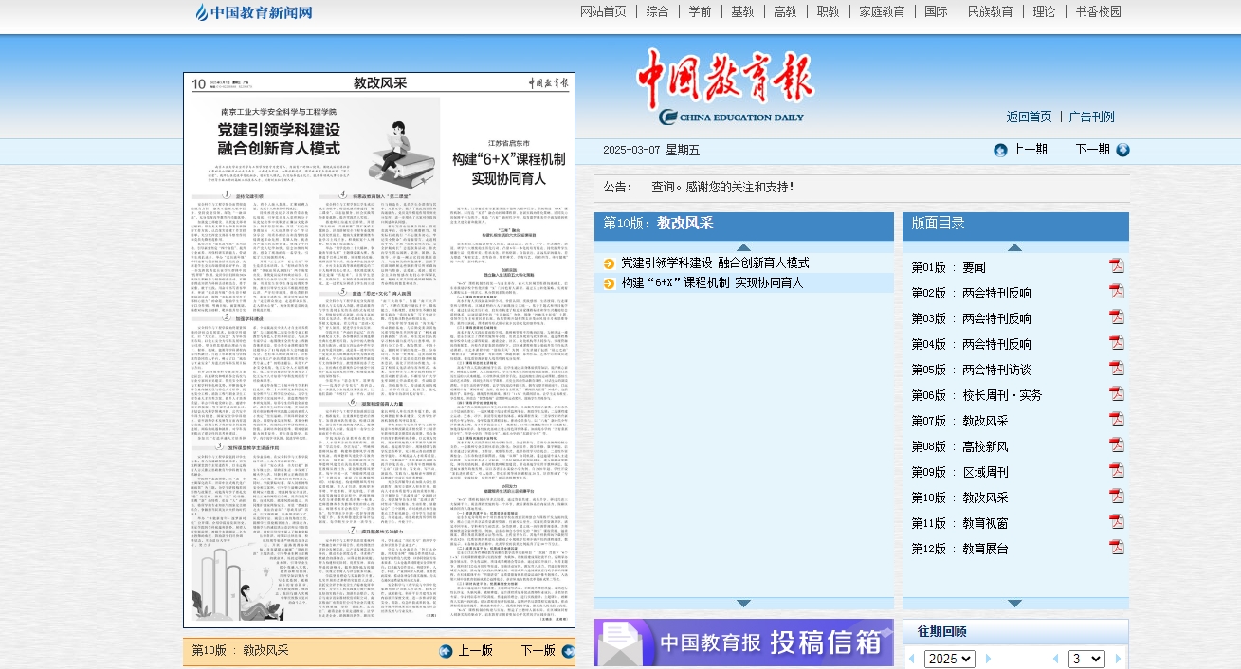Select 第11版 : 教育视窗 in page list
Viewport: 1241px width, 669px height.
point(959,523)
